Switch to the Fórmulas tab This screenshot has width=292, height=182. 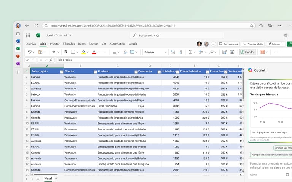(69, 44)
